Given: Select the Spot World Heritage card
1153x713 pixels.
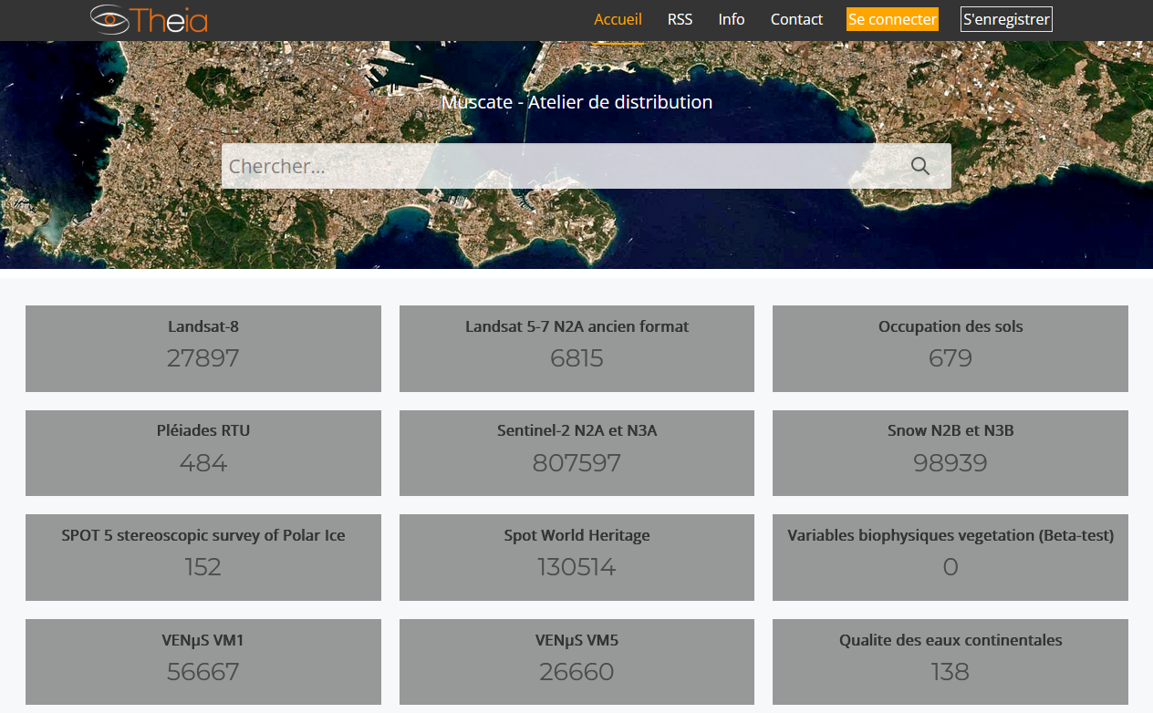Looking at the screenshot, I should pos(576,557).
